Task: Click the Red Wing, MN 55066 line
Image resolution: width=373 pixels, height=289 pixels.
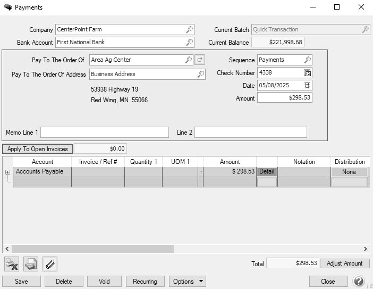Action: (x=119, y=100)
